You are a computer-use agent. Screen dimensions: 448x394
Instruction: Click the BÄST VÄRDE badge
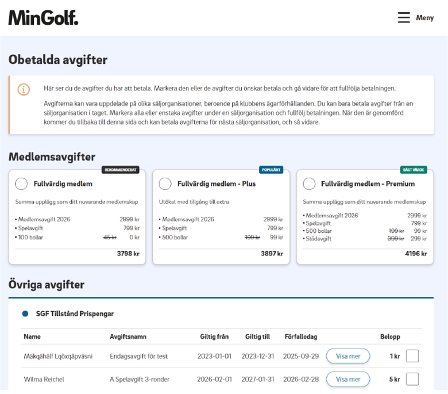[414, 170]
